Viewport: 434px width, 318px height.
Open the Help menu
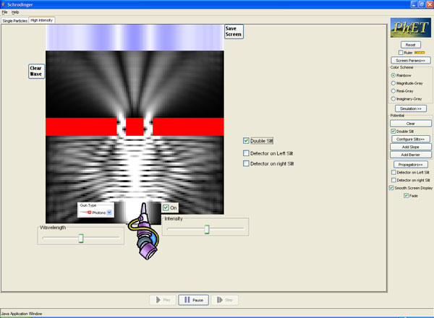(x=15, y=12)
